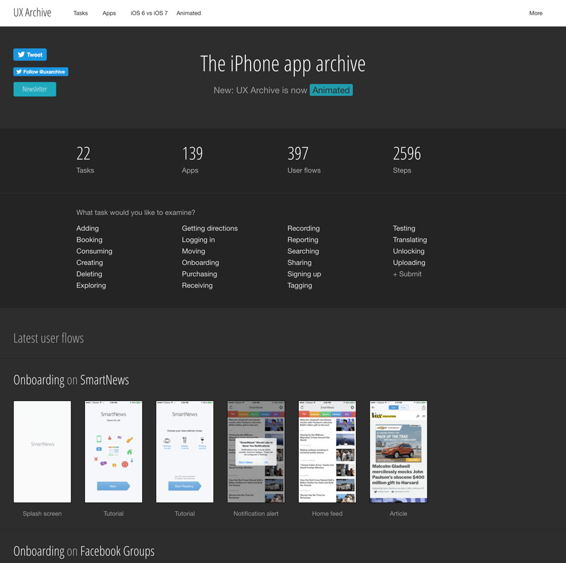Click the Latest user flows heading

(x=48, y=338)
